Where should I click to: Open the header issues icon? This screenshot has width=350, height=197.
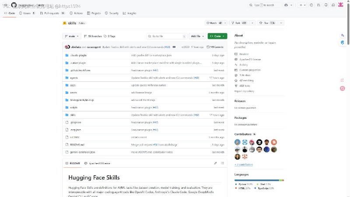pyautogui.click(x=311, y=5)
